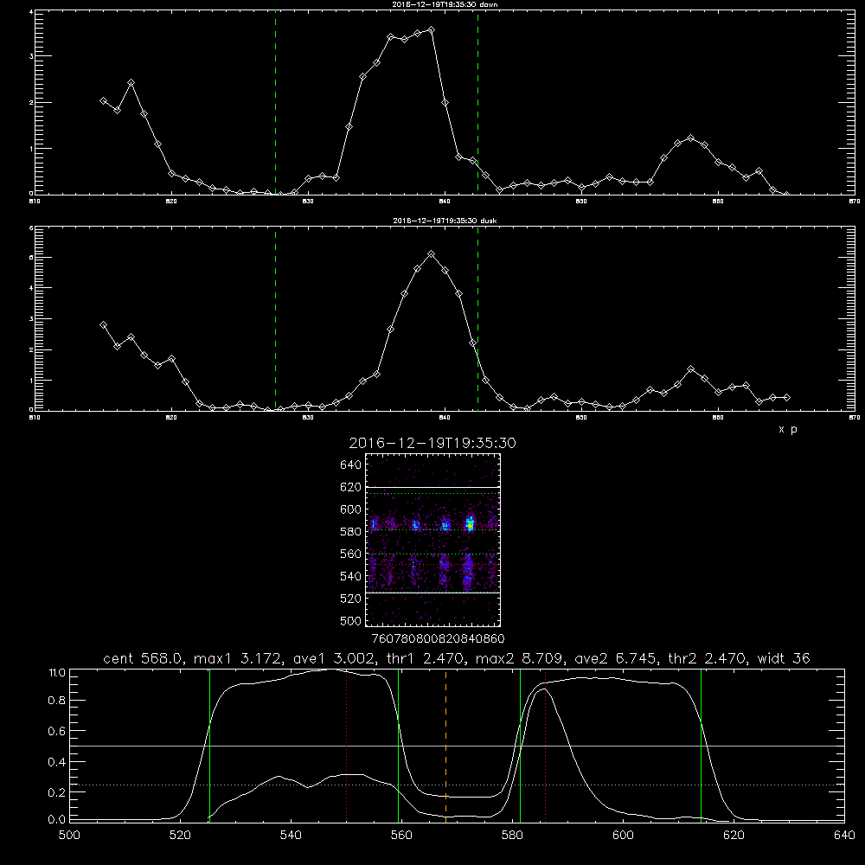Viewport: 865px width, 865px height.
Task: Click the highest data point of dawn curve
Action: (x=432, y=29)
